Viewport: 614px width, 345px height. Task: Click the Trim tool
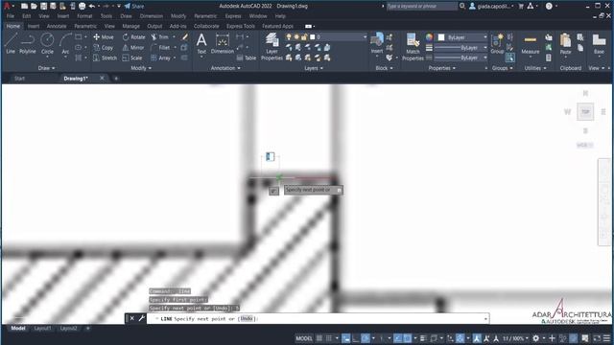(160, 37)
